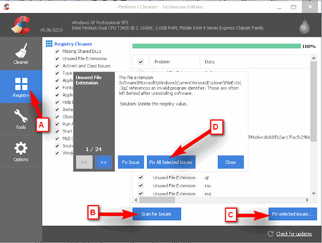Toggle ActiveX and Class Issues checkbox
Viewport: 322px width, 243px height.
(x=57, y=66)
